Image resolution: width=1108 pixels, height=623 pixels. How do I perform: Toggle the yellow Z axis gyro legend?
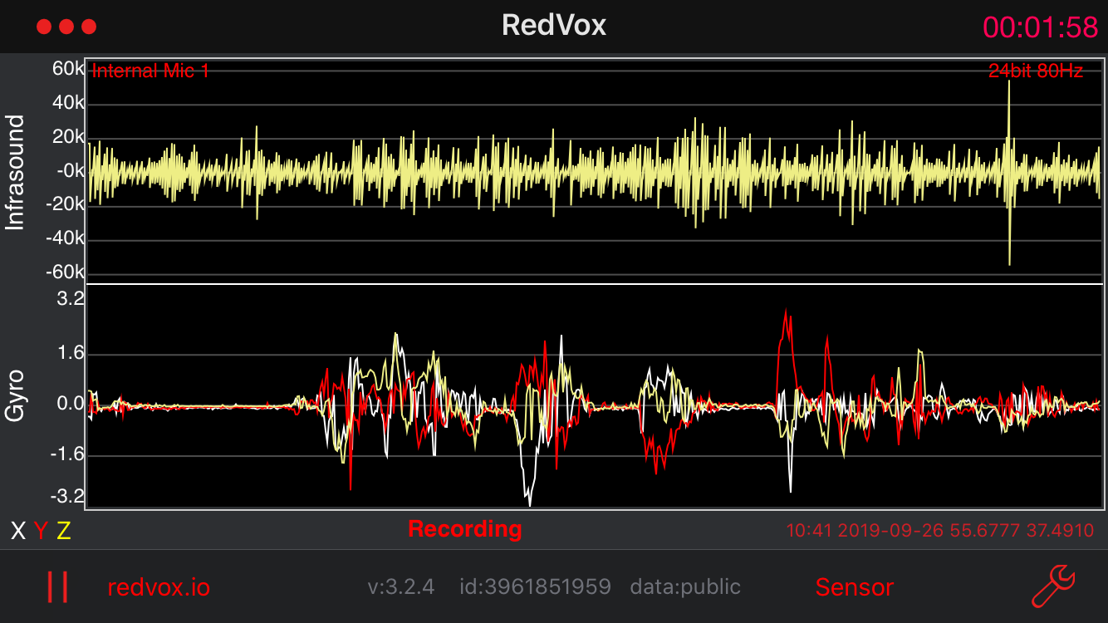tap(64, 531)
